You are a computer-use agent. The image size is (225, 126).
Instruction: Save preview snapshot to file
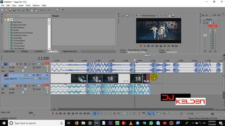point(173,15)
